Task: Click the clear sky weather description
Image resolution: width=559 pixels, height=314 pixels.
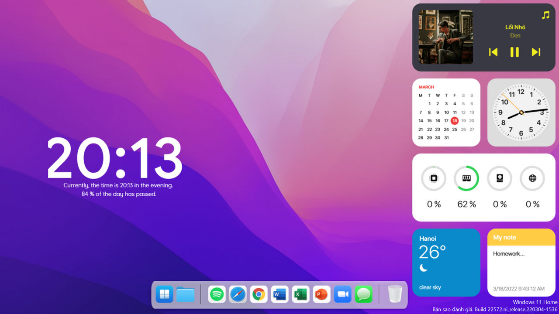Action: tap(430, 287)
